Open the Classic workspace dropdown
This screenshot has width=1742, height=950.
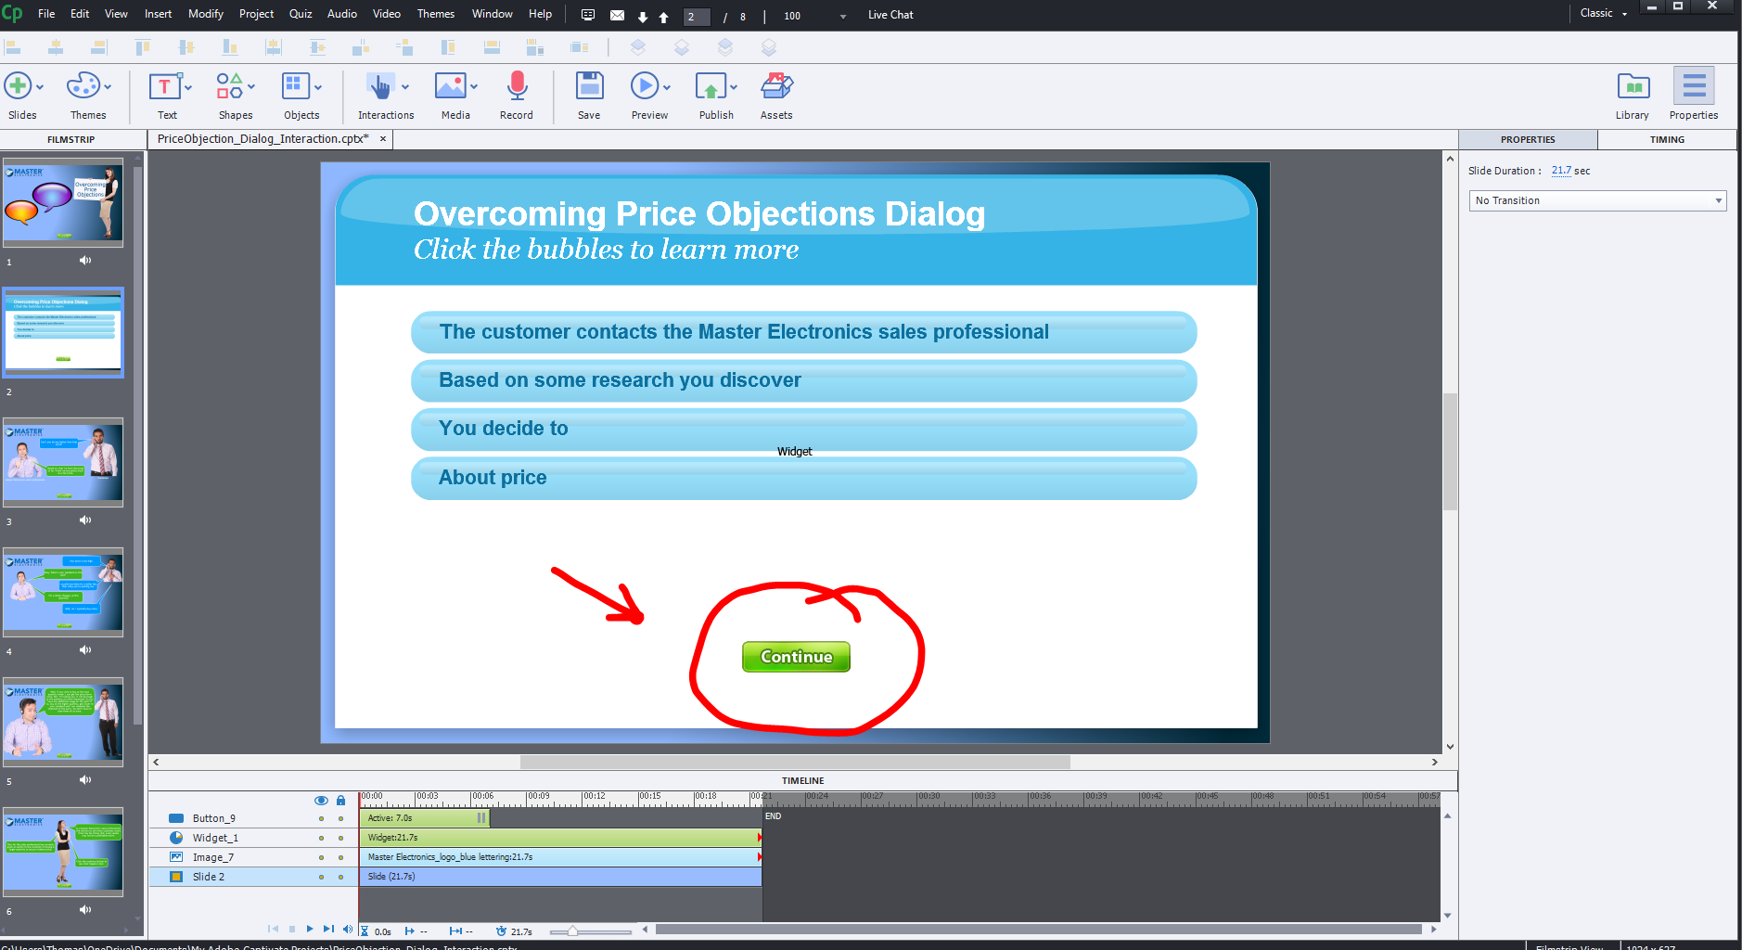[x=1604, y=13]
